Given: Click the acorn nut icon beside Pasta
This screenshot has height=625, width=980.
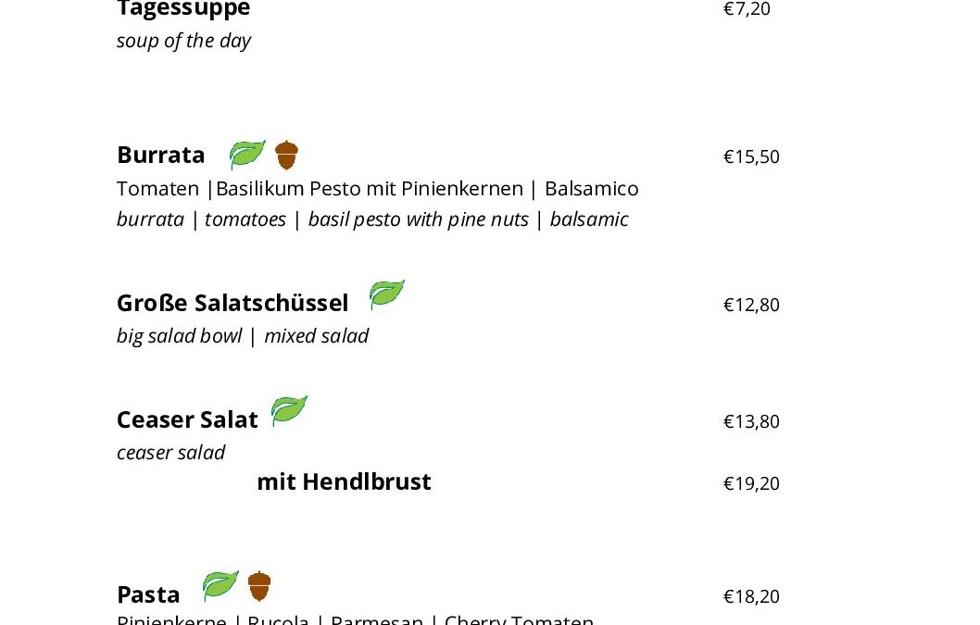Looking at the screenshot, I should click(x=259, y=586).
